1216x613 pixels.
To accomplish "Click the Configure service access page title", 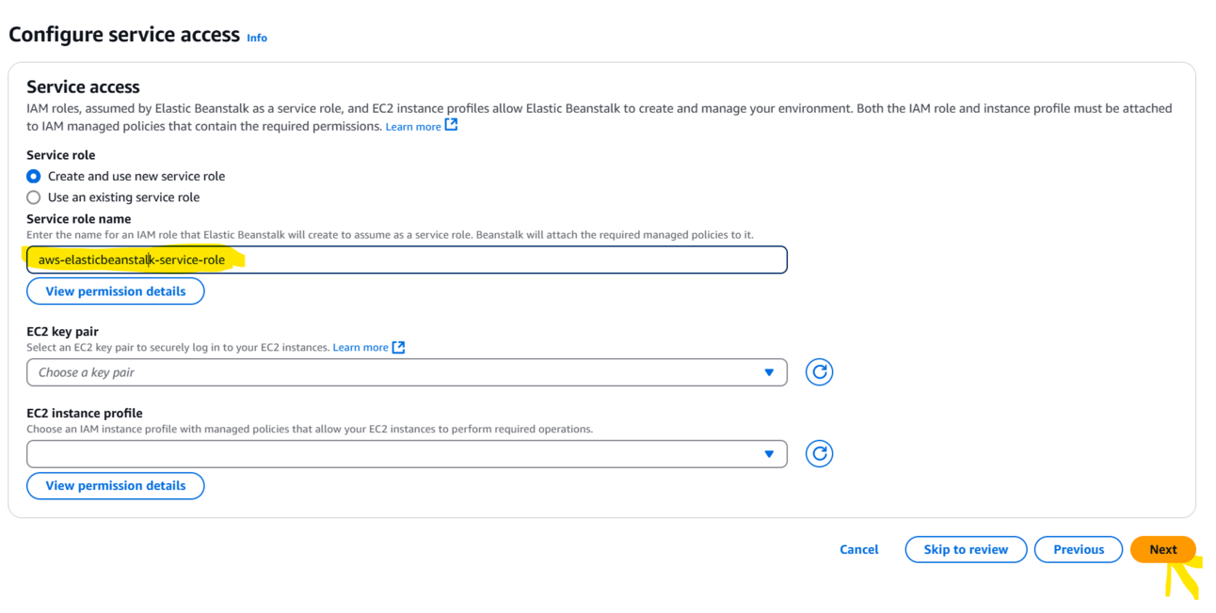I will tap(124, 35).
